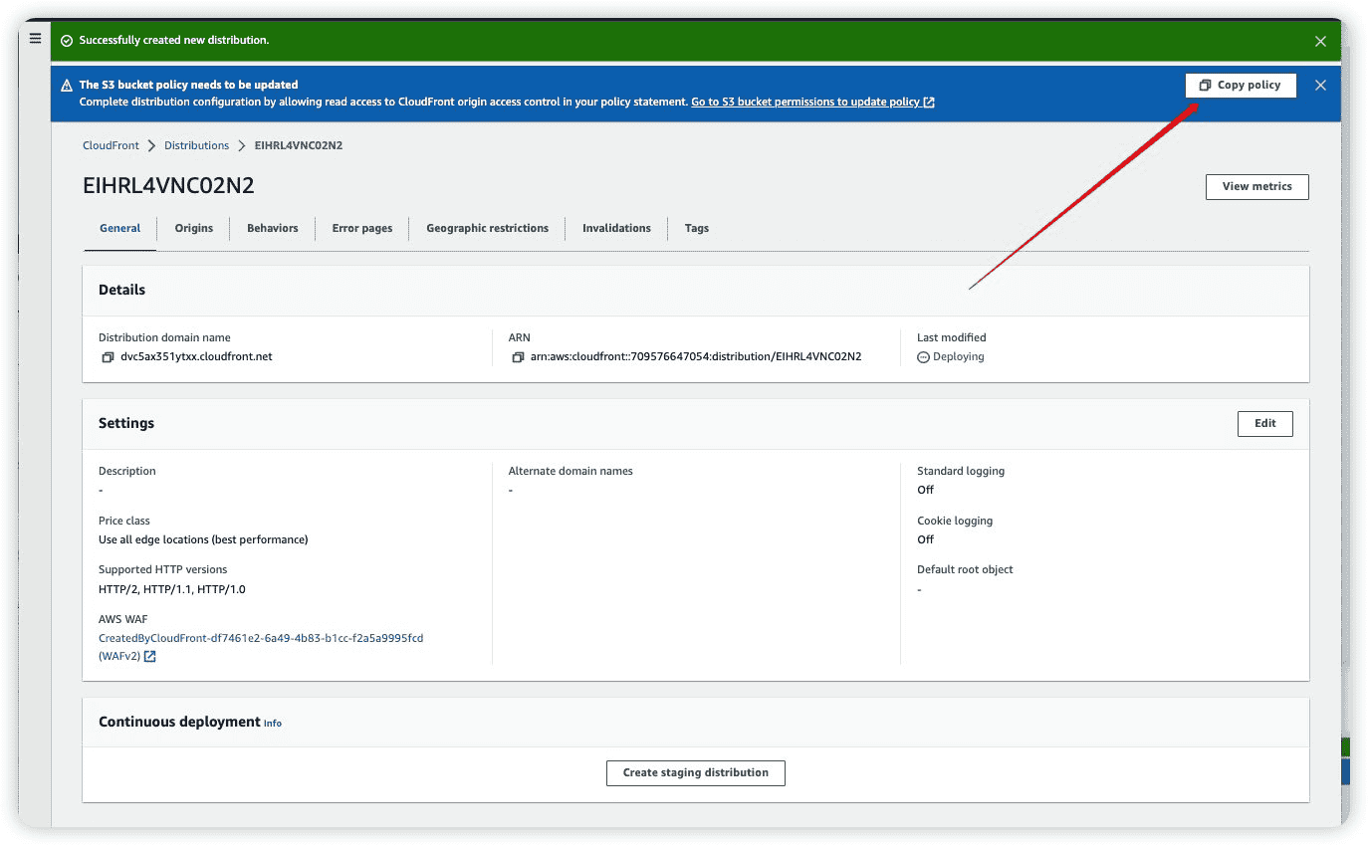The width and height of the screenshot is (1368, 845).
Task: Click the Deploying status text
Action: click(958, 356)
